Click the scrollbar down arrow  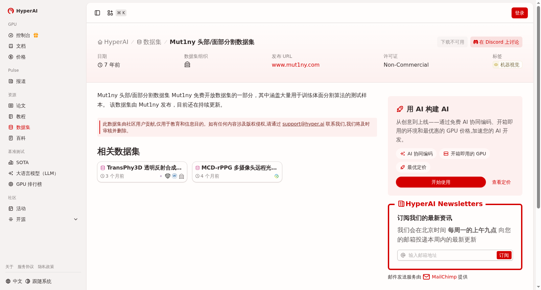click(538, 287)
